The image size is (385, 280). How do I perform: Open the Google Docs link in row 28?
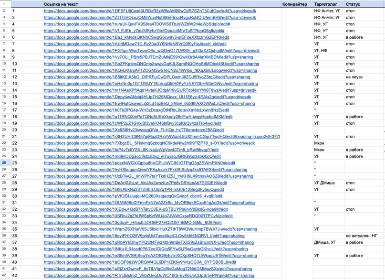point(135,183)
